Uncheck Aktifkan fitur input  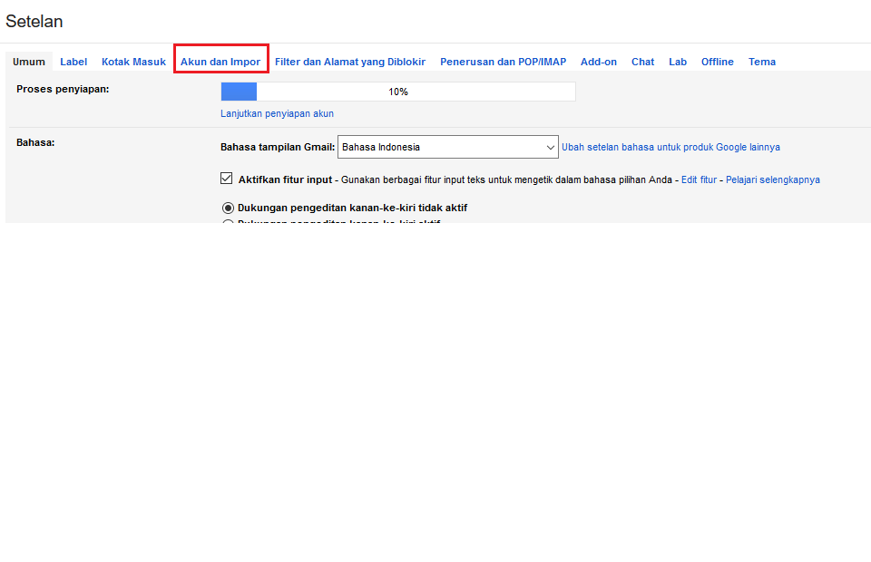pyautogui.click(x=226, y=179)
